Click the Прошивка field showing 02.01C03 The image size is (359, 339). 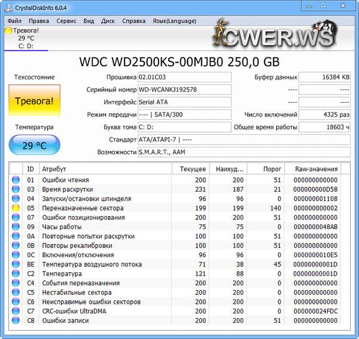click(x=184, y=77)
